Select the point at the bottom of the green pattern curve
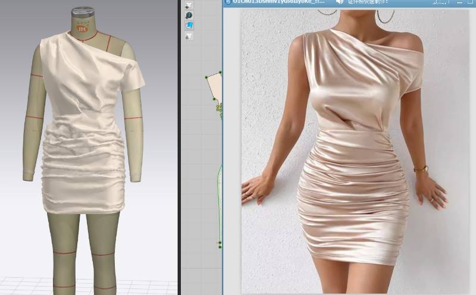Image resolution: width=476 pixels, height=295 pixels. pyautogui.click(x=220, y=244)
